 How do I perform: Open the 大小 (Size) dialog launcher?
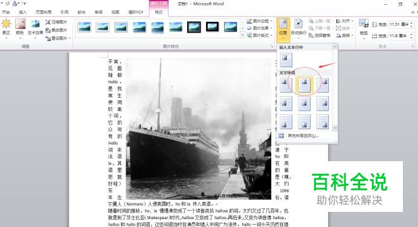pyautogui.click(x=413, y=46)
